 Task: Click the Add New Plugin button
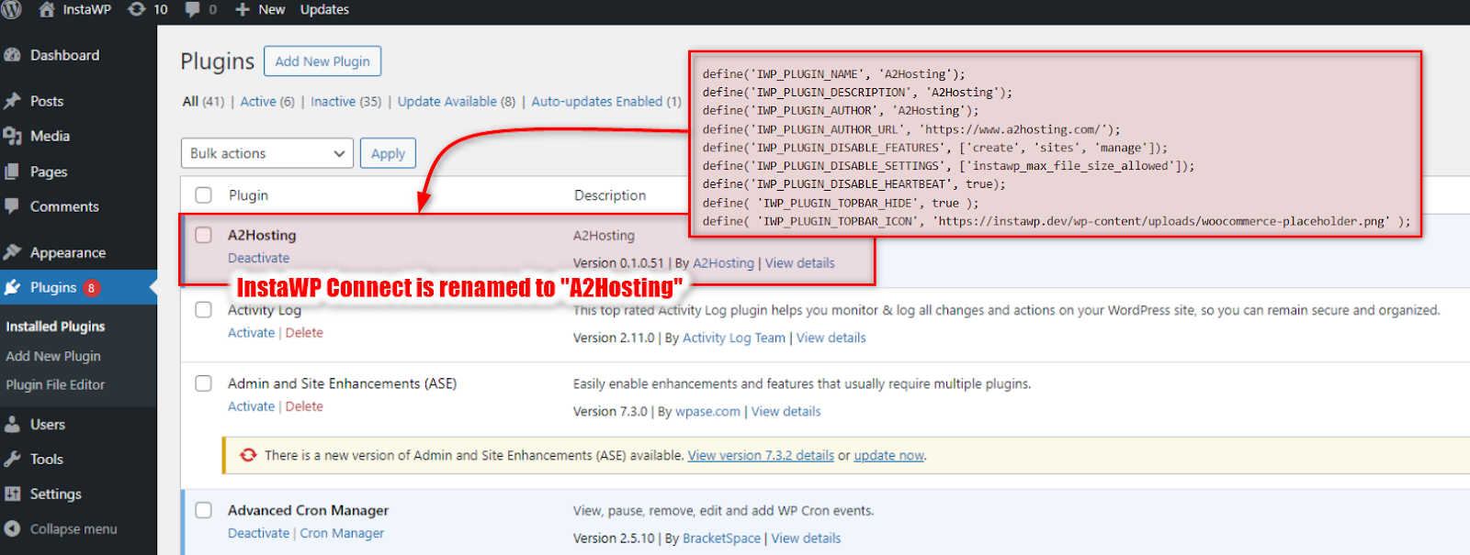coord(322,61)
